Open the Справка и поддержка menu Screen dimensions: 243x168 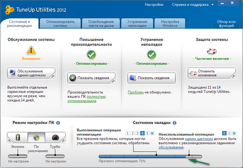point(190,5)
